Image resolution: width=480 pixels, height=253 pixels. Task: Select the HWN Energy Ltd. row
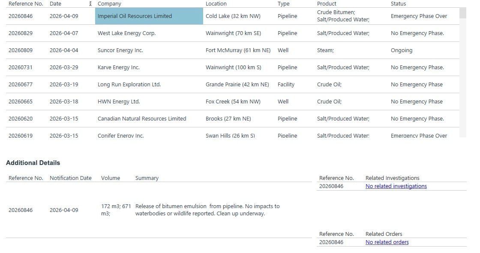pyautogui.click(x=118, y=101)
